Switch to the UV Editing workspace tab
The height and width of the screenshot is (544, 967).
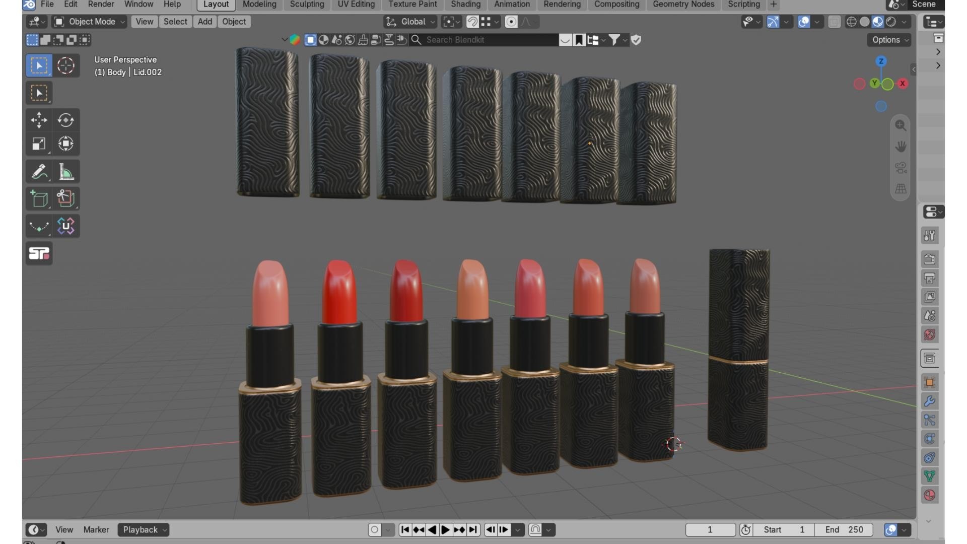coord(356,5)
